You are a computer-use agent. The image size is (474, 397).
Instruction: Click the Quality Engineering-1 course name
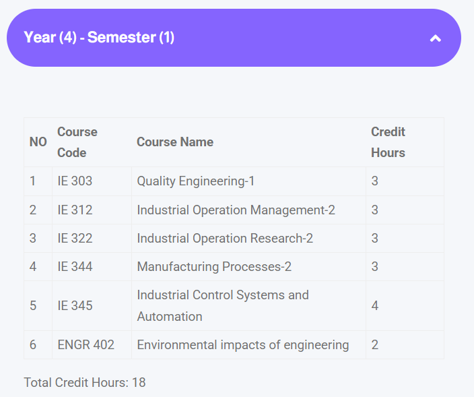pos(195,181)
